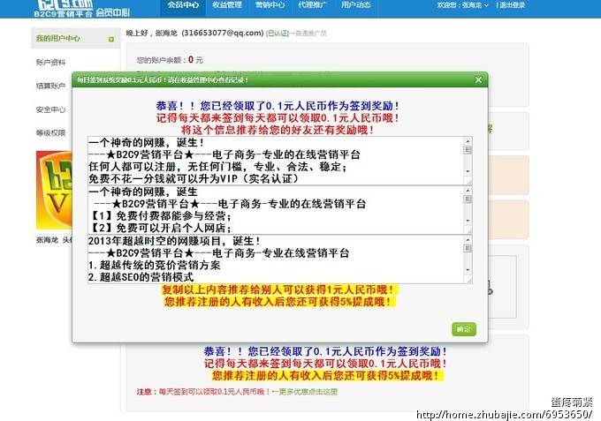Click the b2c9 VIP shield avatar image
The image size is (601, 421).
pyautogui.click(x=54, y=190)
